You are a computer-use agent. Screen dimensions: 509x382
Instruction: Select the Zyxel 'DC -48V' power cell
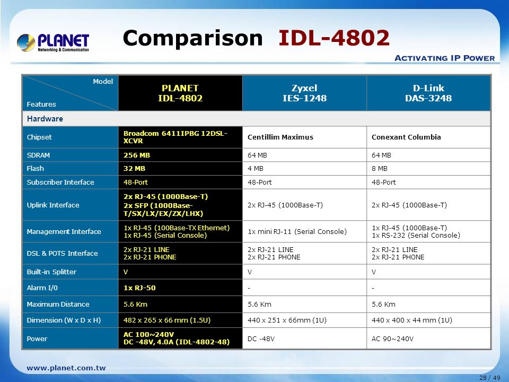coord(304,339)
